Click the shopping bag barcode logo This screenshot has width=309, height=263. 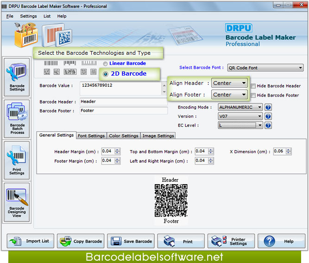click(26, 35)
